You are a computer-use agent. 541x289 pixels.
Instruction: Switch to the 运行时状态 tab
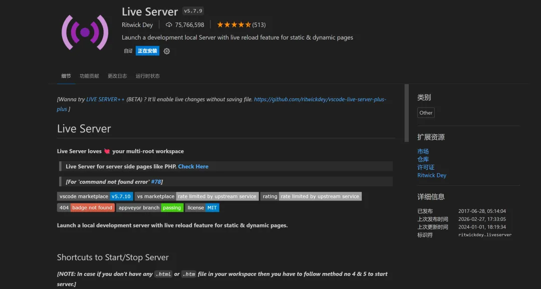148,76
